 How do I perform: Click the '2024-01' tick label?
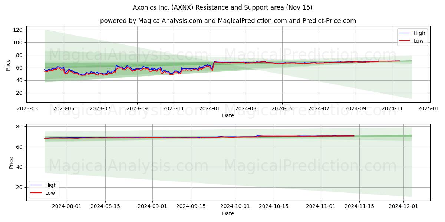coord(210,108)
